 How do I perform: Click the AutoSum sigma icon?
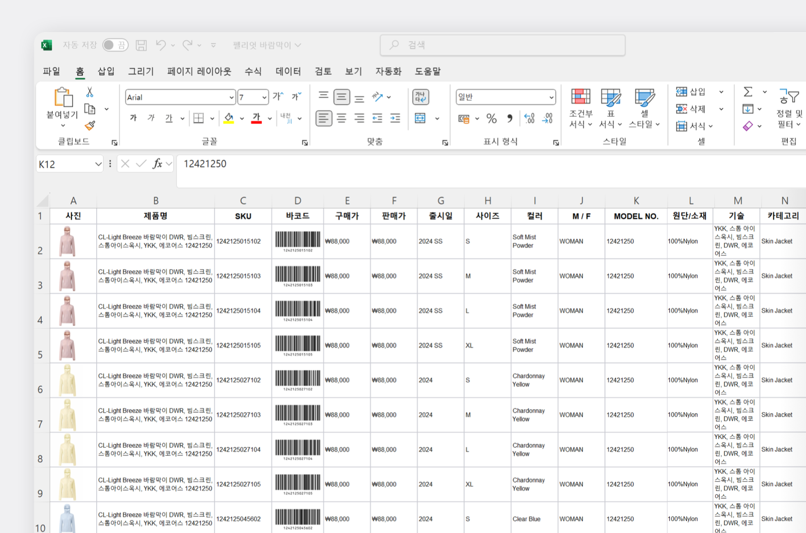748,92
